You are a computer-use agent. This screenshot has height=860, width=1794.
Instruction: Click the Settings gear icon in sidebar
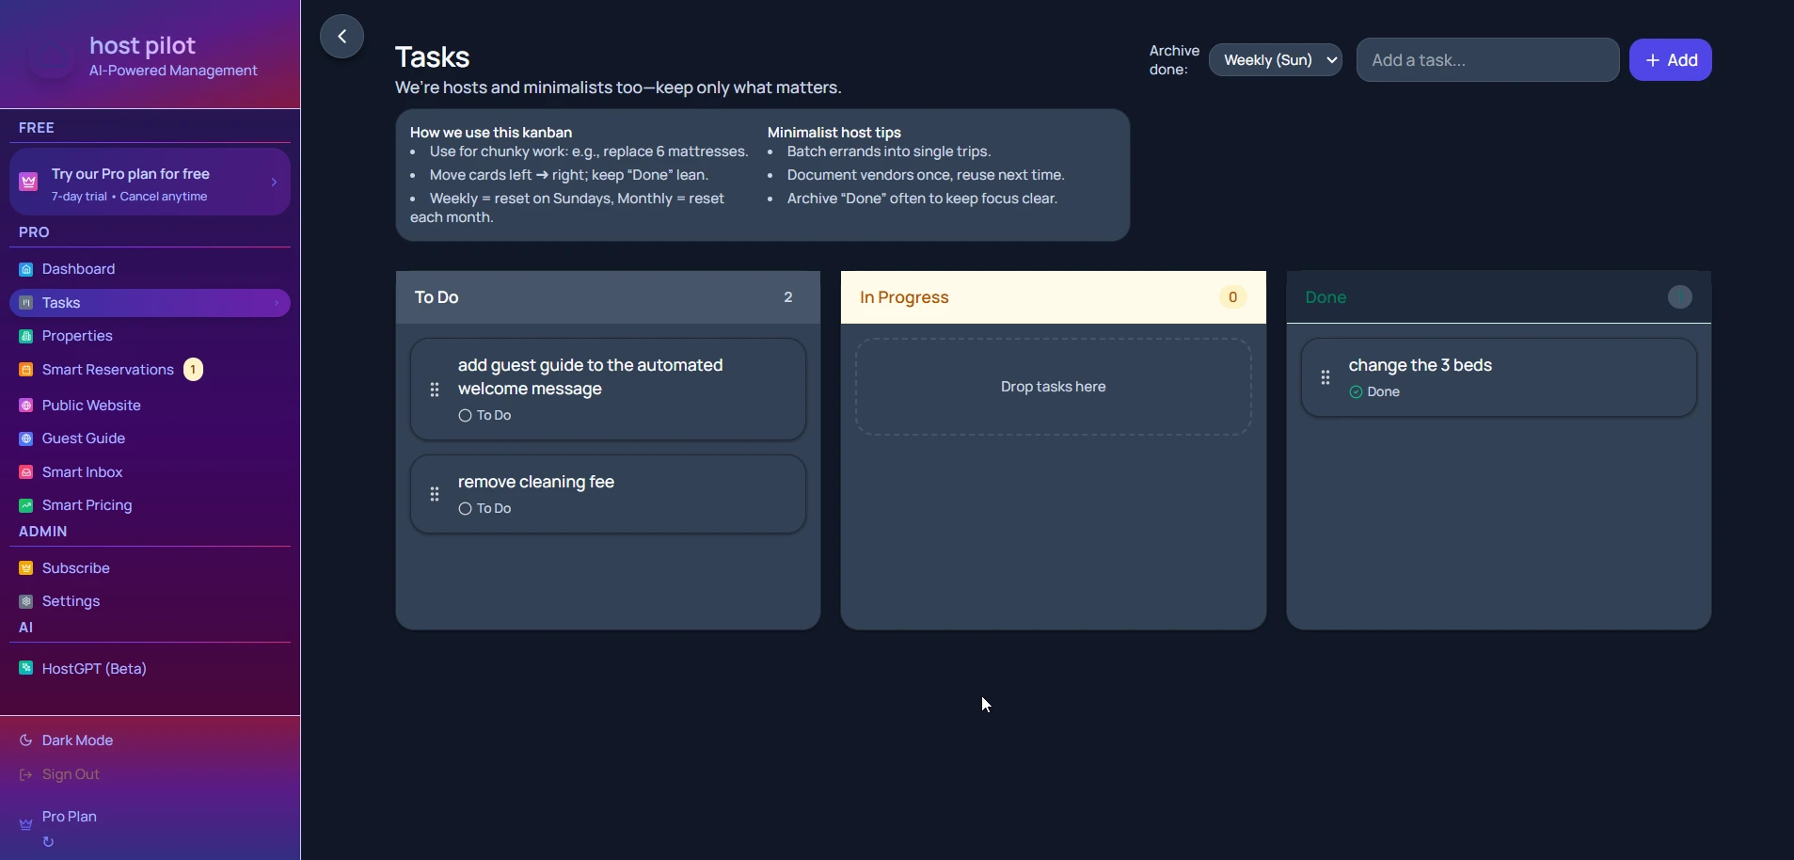[x=26, y=601]
